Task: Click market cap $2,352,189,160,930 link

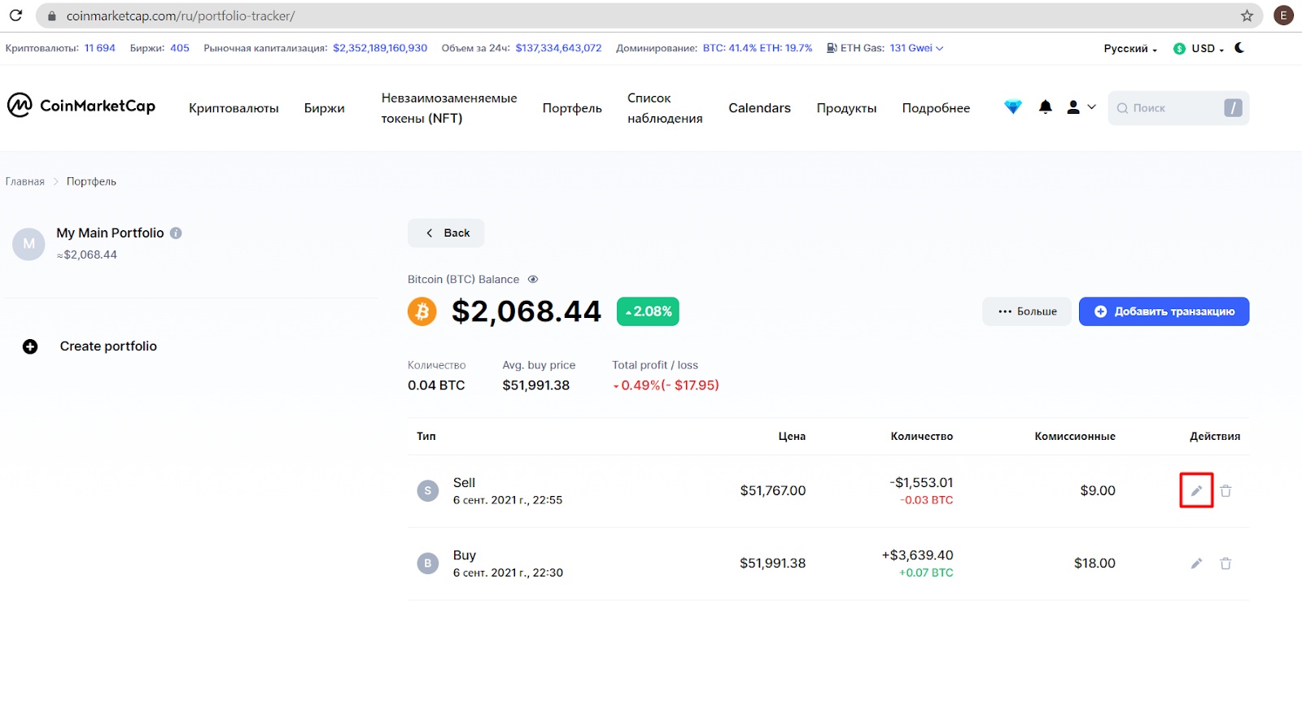Action: click(380, 48)
